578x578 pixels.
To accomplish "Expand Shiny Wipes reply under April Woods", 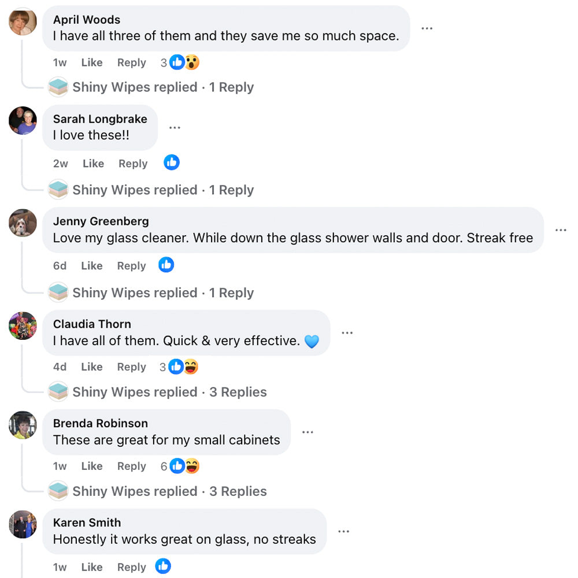I will point(162,87).
